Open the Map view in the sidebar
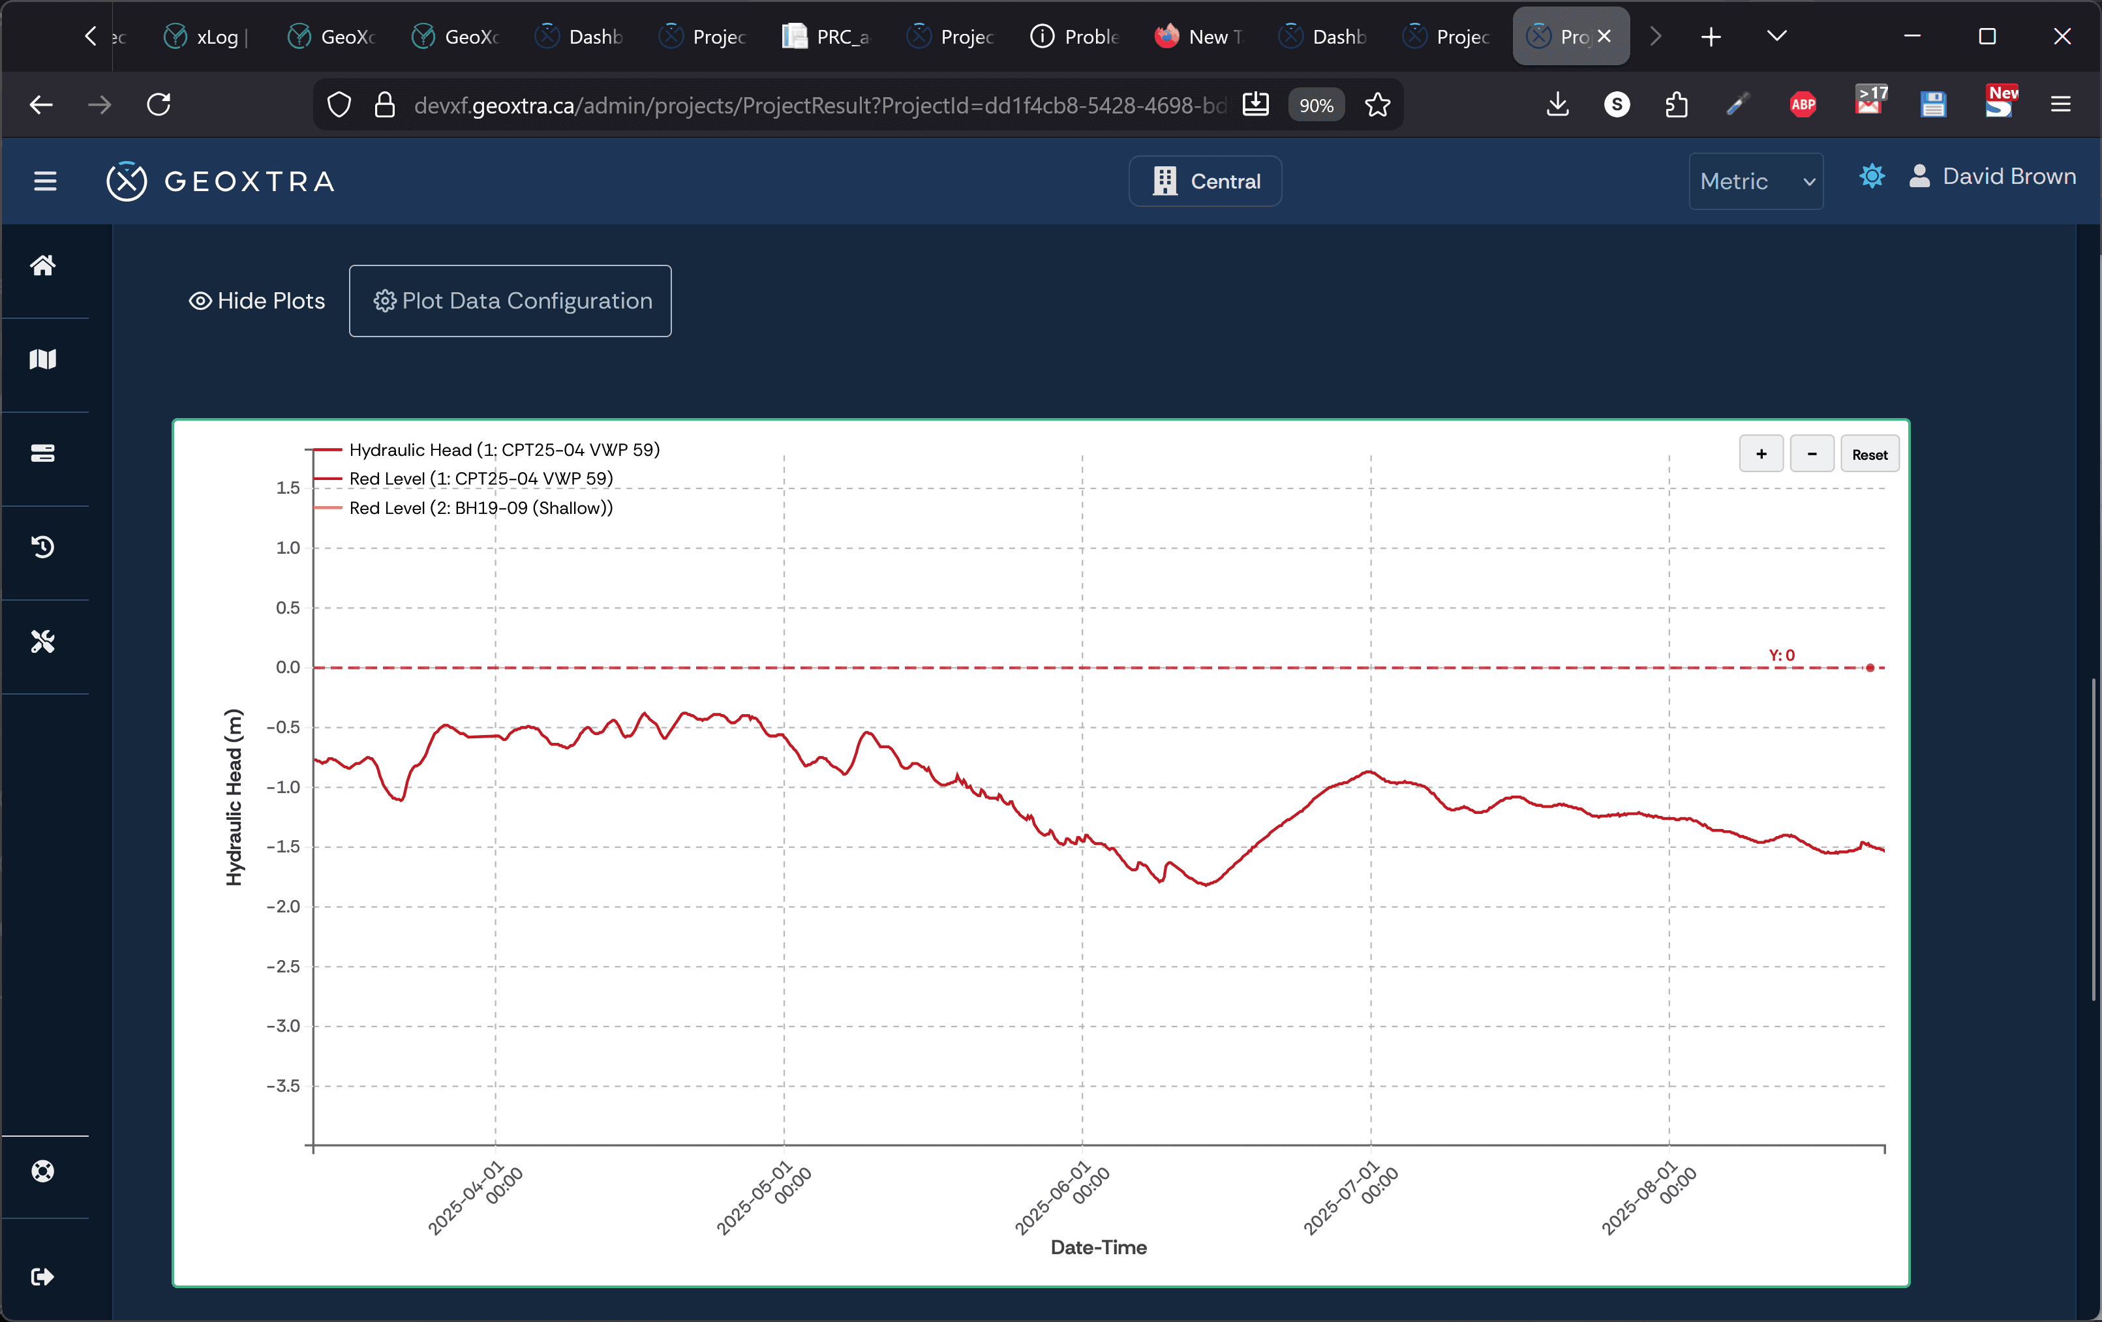This screenshot has height=1322, width=2102. pyautogui.click(x=43, y=359)
